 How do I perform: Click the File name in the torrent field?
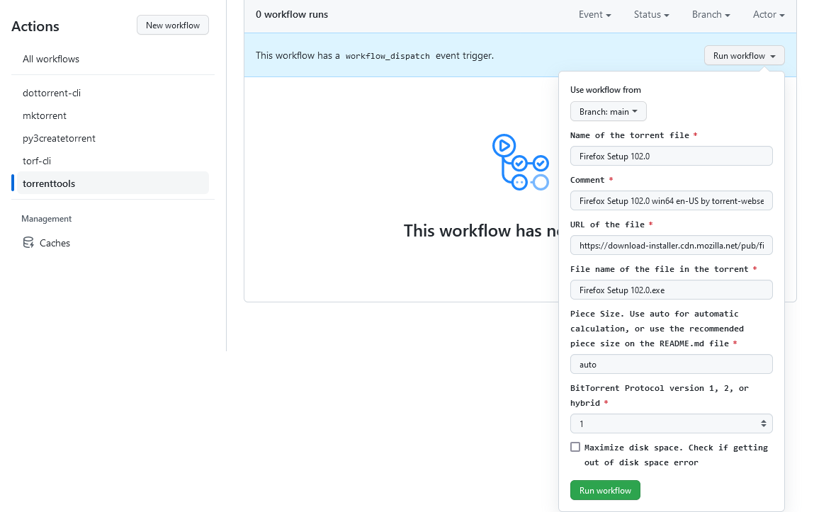(671, 290)
